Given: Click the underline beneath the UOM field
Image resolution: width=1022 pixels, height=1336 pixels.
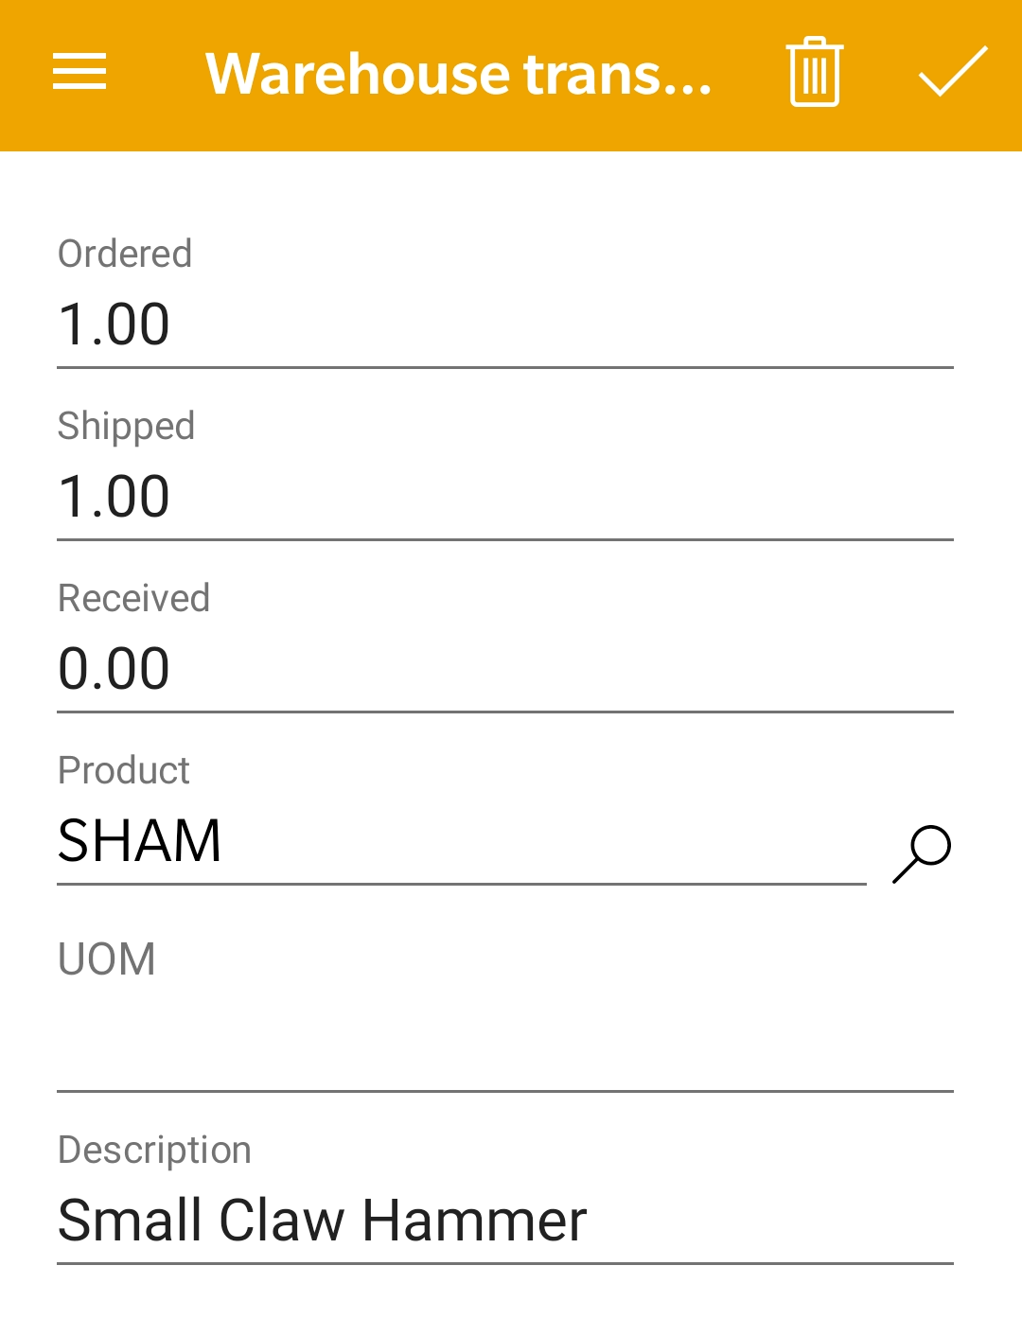Looking at the screenshot, I should pos(505,1091).
